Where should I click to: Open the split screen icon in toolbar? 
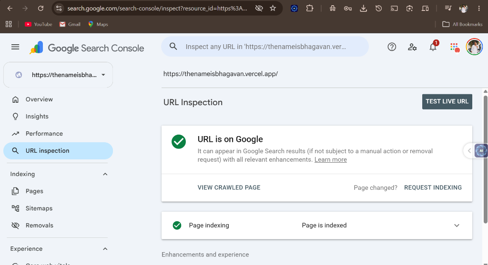(x=425, y=9)
